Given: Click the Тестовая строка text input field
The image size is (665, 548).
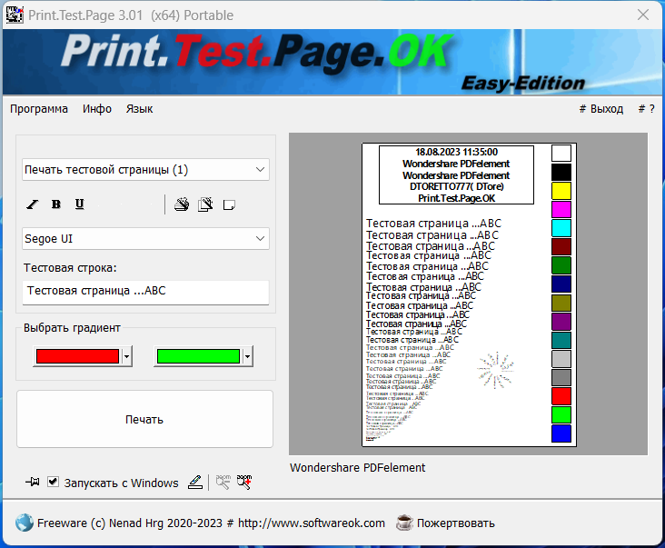Looking at the screenshot, I should pyautogui.click(x=145, y=292).
